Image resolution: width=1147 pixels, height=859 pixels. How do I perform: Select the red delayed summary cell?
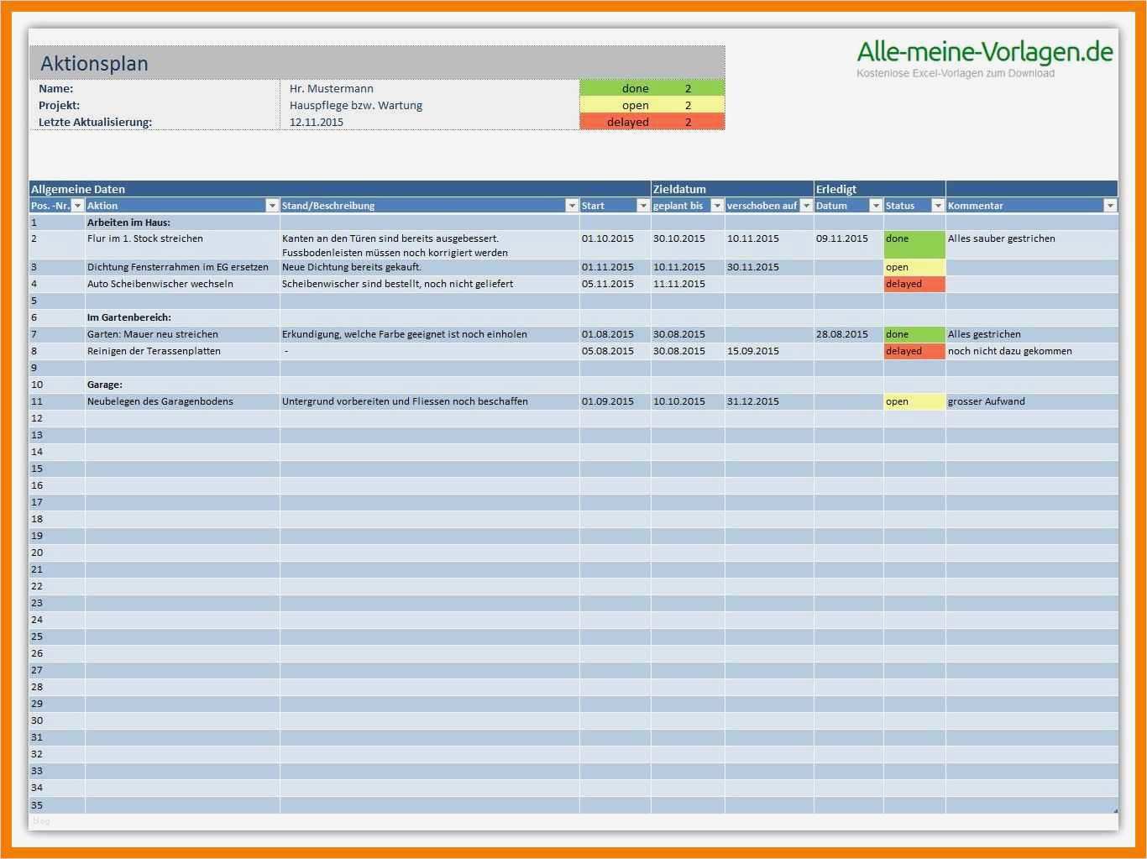pyautogui.click(x=652, y=122)
